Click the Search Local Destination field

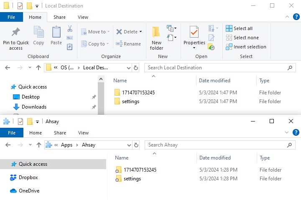point(220,68)
